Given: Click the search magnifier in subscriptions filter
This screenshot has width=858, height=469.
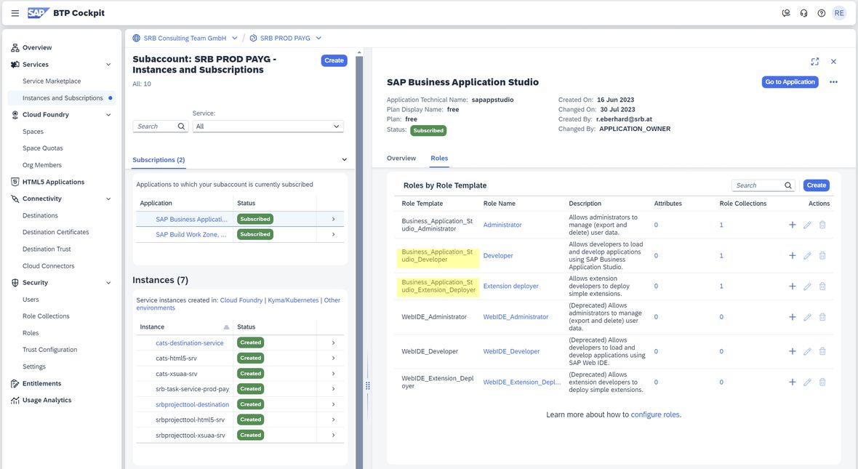Looking at the screenshot, I should (x=181, y=127).
